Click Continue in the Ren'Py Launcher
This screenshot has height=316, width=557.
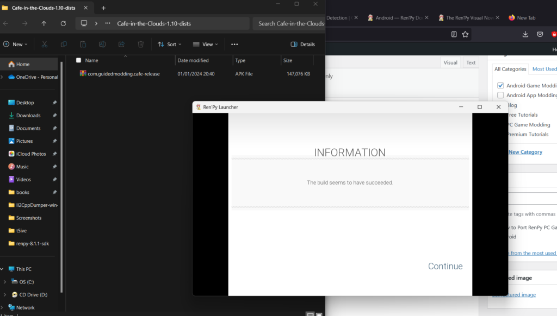click(445, 266)
